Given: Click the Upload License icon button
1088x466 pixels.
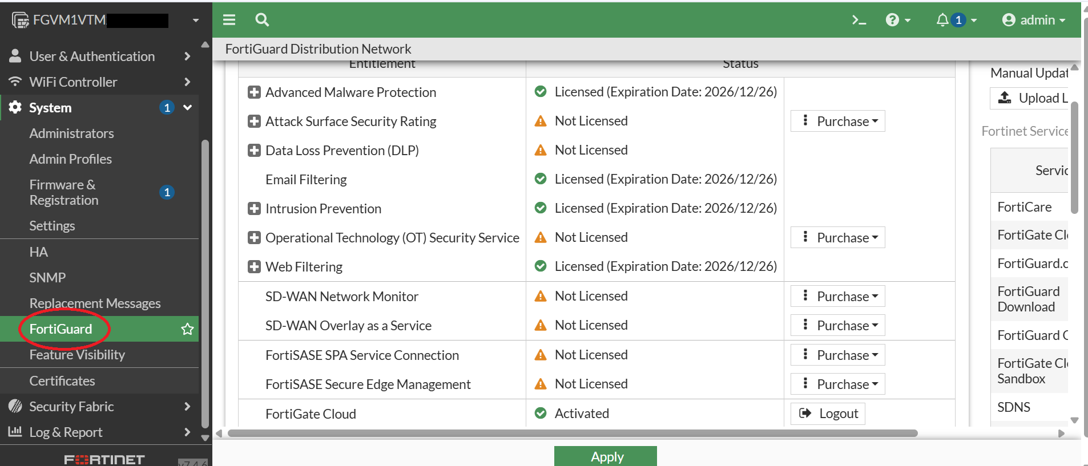Looking at the screenshot, I should pyautogui.click(x=1029, y=98).
